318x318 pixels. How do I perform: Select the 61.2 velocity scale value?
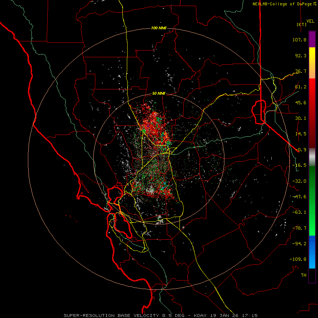coord(301,87)
